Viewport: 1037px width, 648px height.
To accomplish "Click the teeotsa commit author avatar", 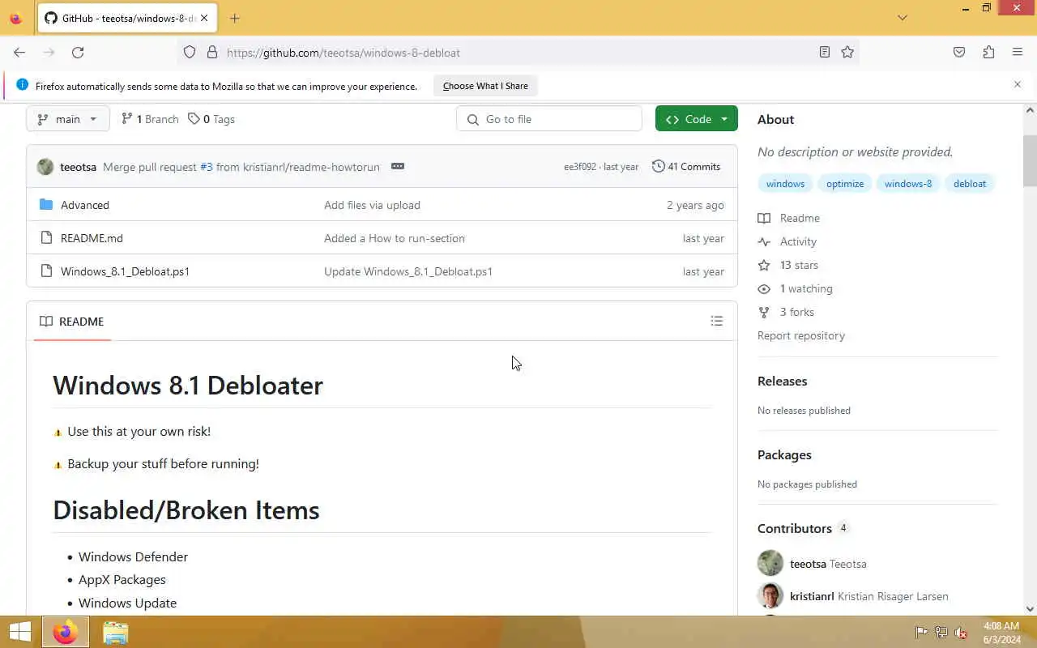I will click(x=45, y=166).
